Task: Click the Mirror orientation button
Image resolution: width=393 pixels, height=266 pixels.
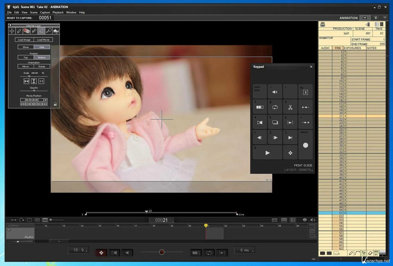Action: click(x=26, y=66)
